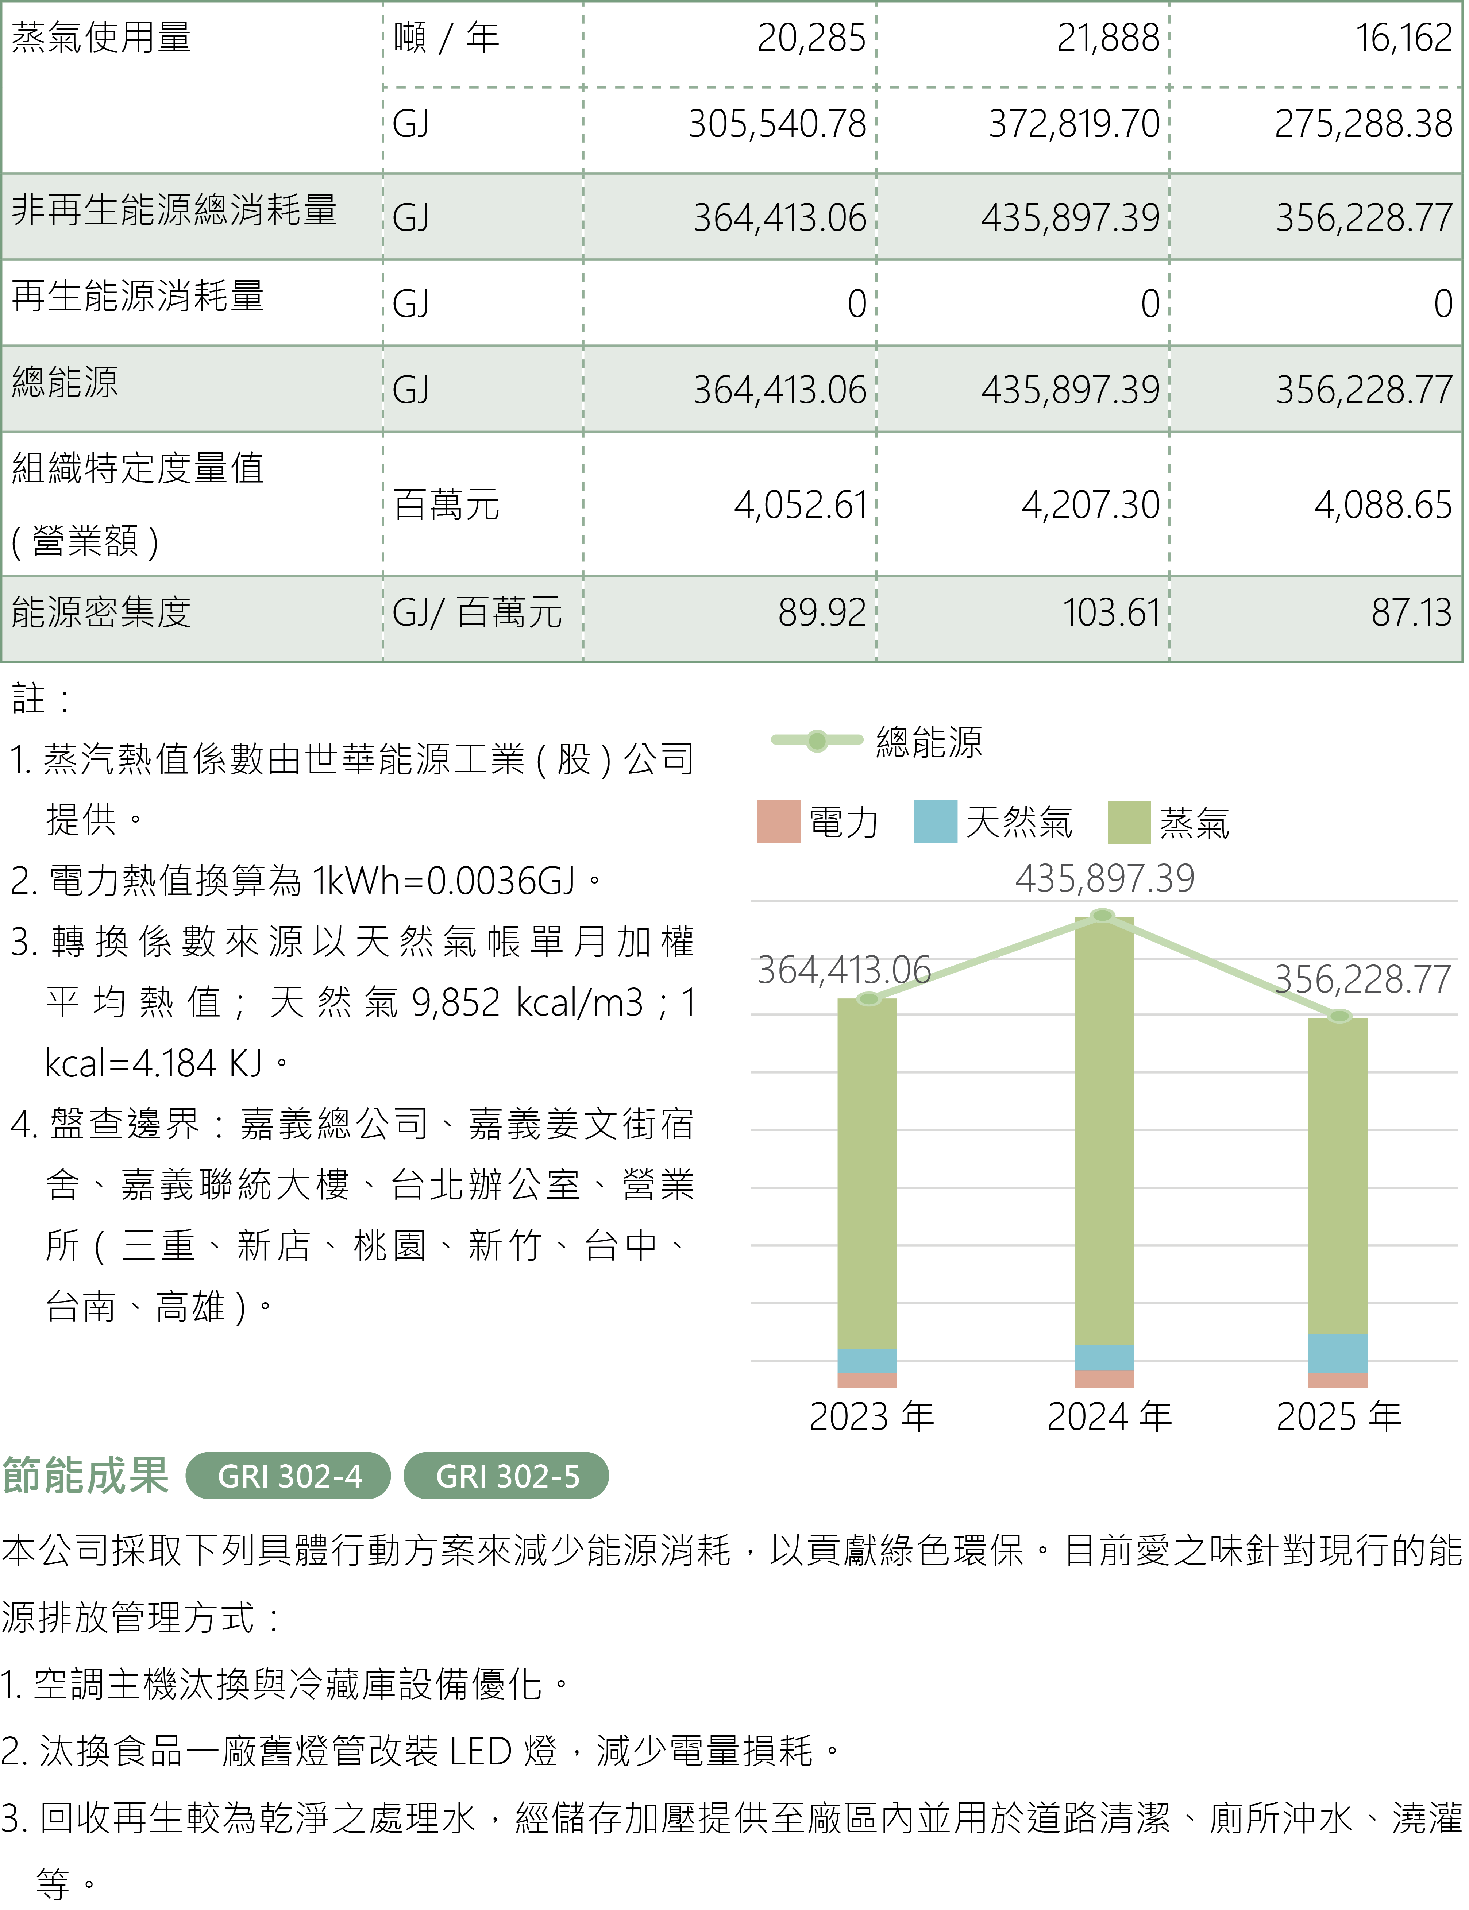
Task: Click the energy intensity value 87.13
Action: (1412, 613)
